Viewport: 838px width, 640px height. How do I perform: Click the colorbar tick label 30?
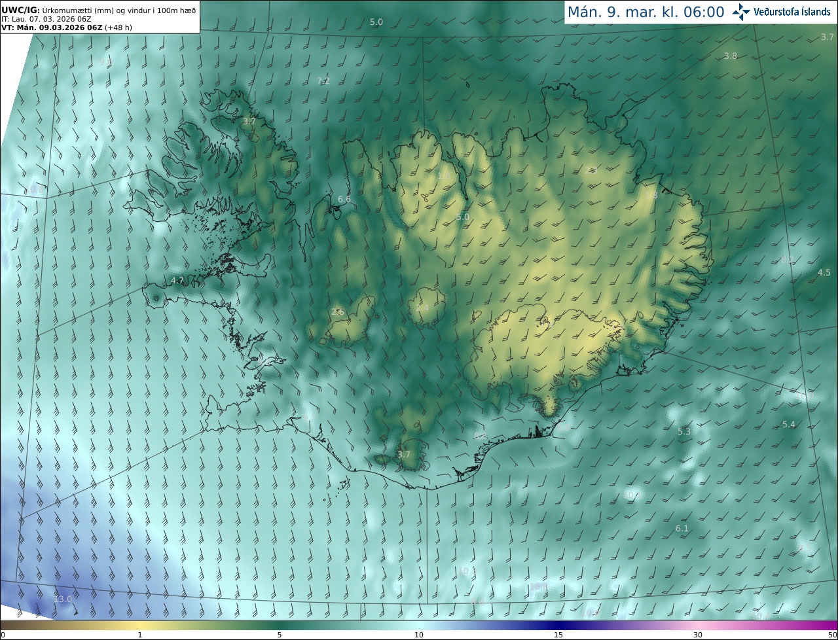click(698, 635)
